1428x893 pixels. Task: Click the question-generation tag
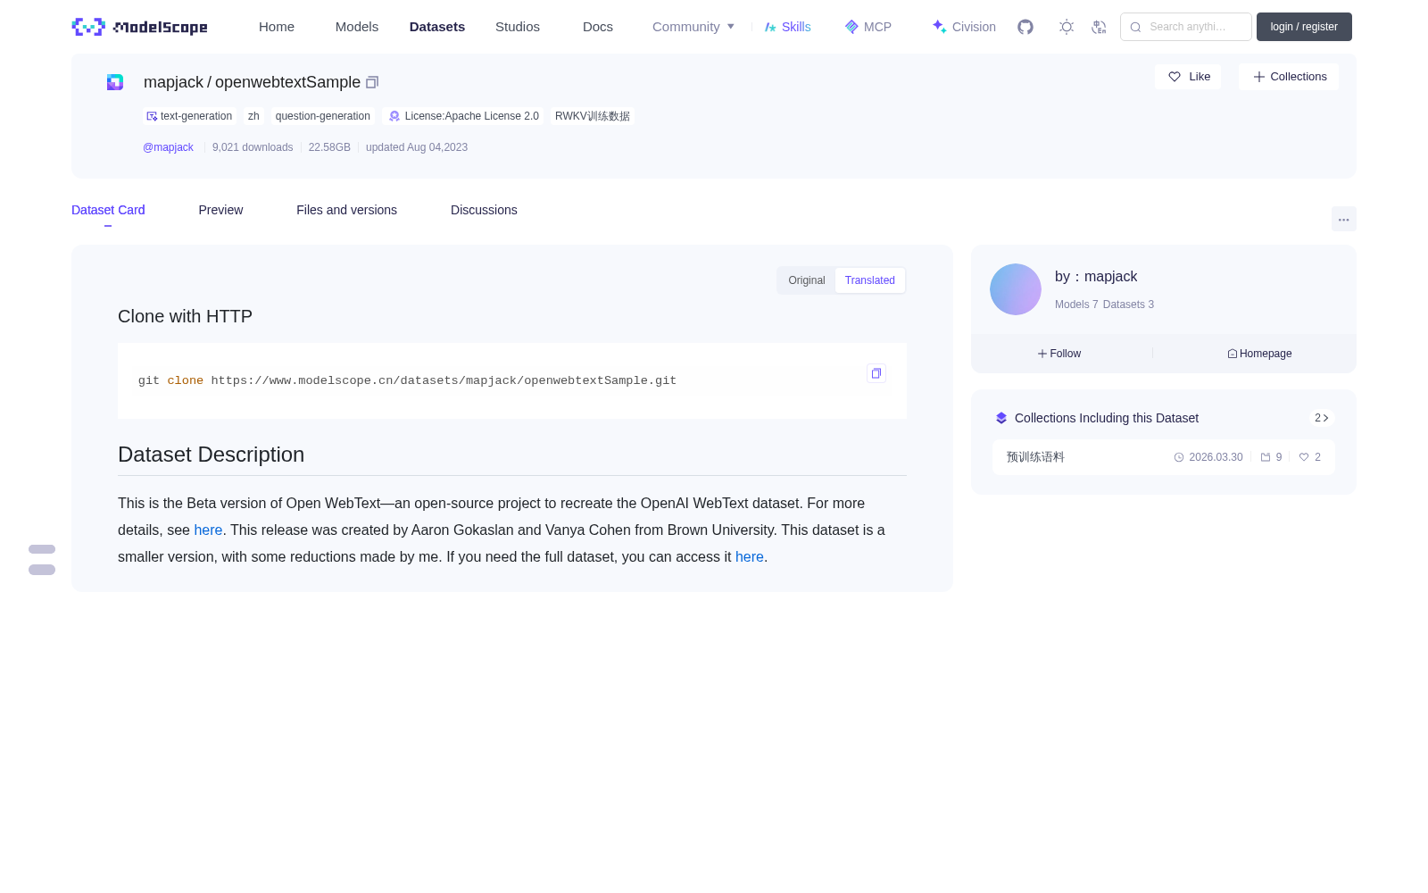(x=323, y=116)
